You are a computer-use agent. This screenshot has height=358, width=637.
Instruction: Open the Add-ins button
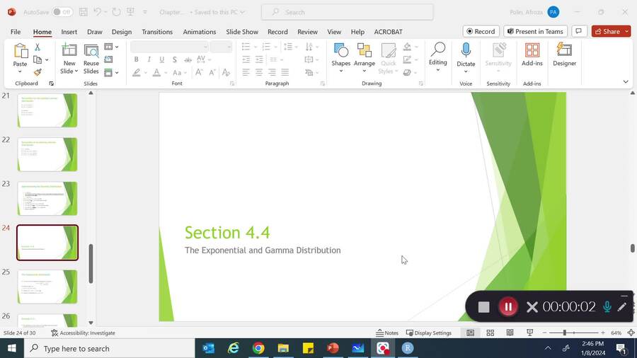(532, 54)
